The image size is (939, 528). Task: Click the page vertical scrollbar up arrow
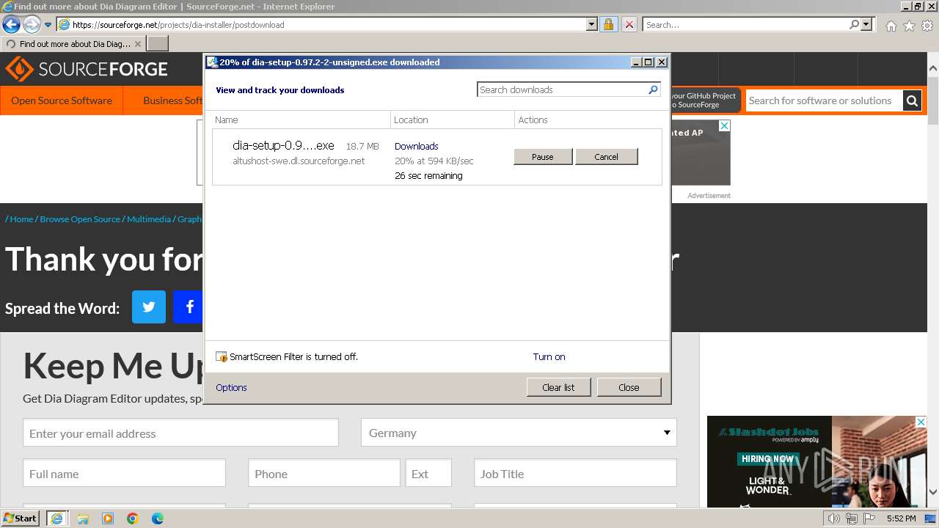coord(933,69)
